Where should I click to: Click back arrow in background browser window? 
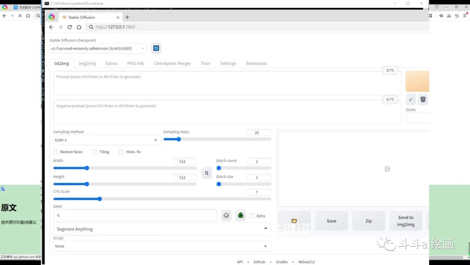[4, 16]
